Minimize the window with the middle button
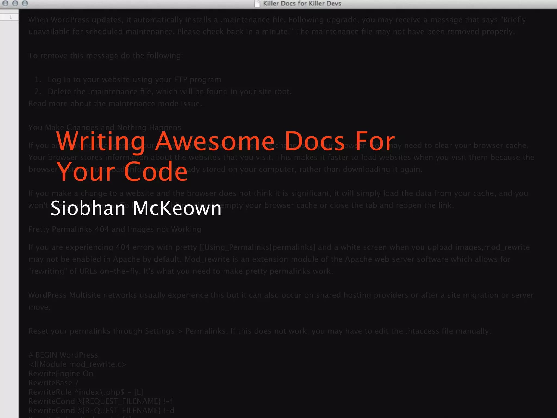The image size is (557, 418). point(15,4)
